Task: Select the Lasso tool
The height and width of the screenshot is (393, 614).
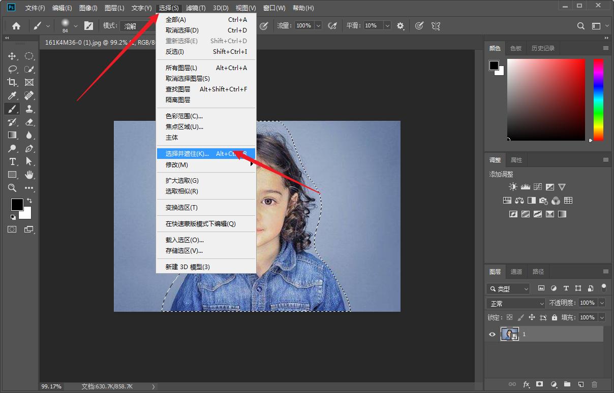Action: pos(12,69)
